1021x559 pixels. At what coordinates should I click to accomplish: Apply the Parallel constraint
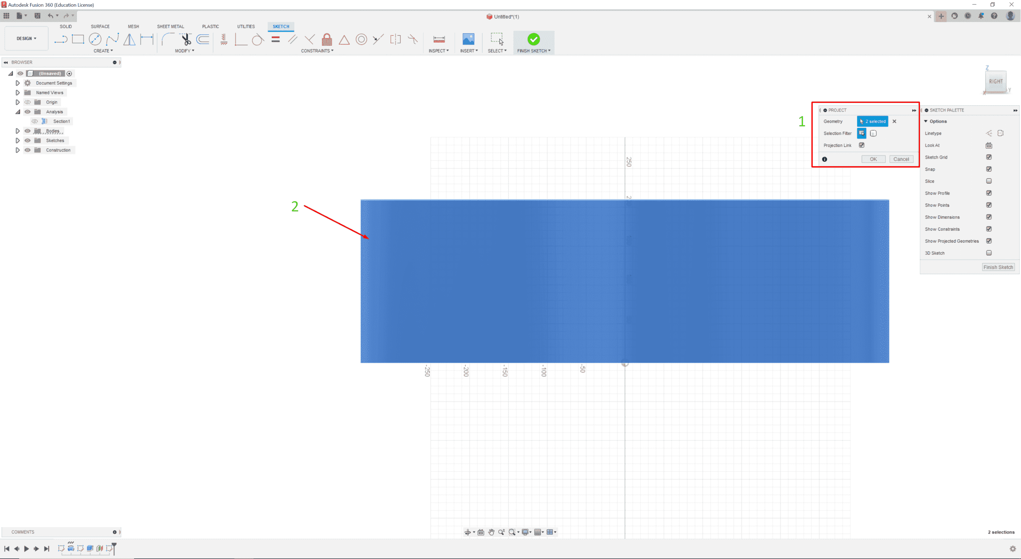click(293, 39)
